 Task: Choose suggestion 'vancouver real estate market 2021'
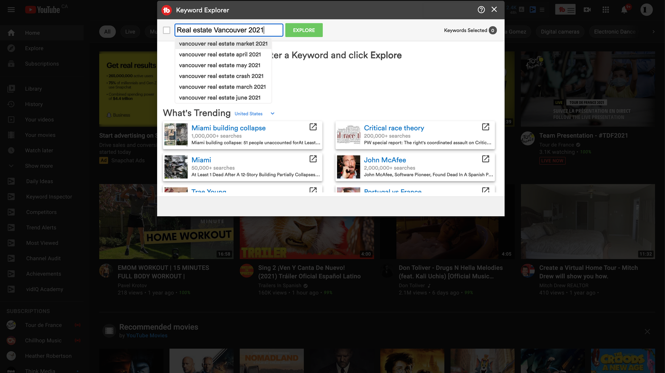223,44
